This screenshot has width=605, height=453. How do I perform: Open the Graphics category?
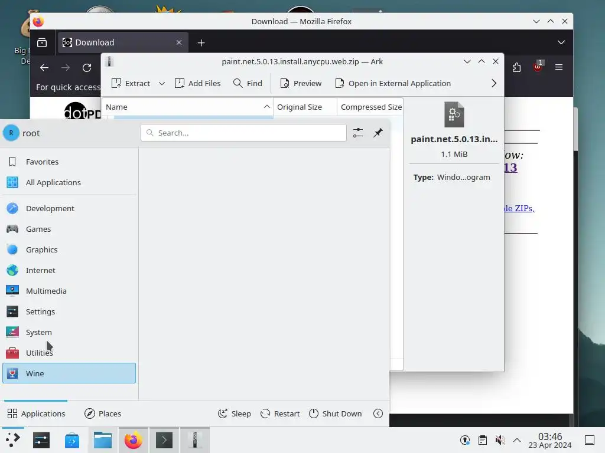coord(69,250)
